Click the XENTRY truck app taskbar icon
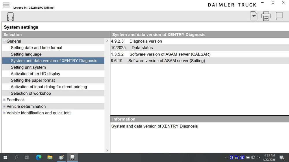 coord(73,157)
